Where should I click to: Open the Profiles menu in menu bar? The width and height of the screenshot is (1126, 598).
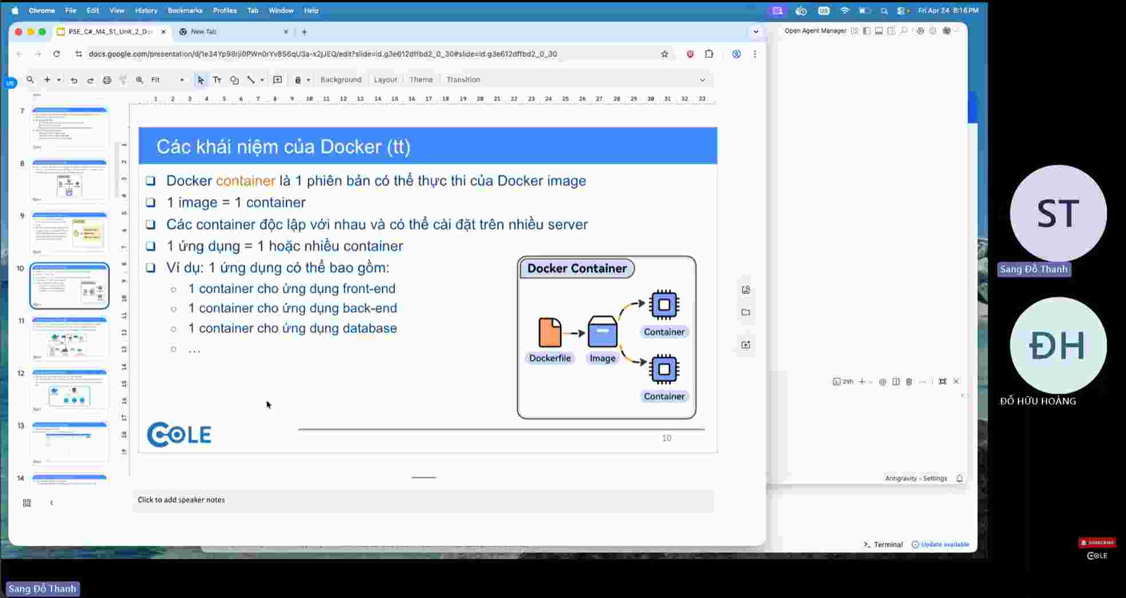[x=225, y=10]
